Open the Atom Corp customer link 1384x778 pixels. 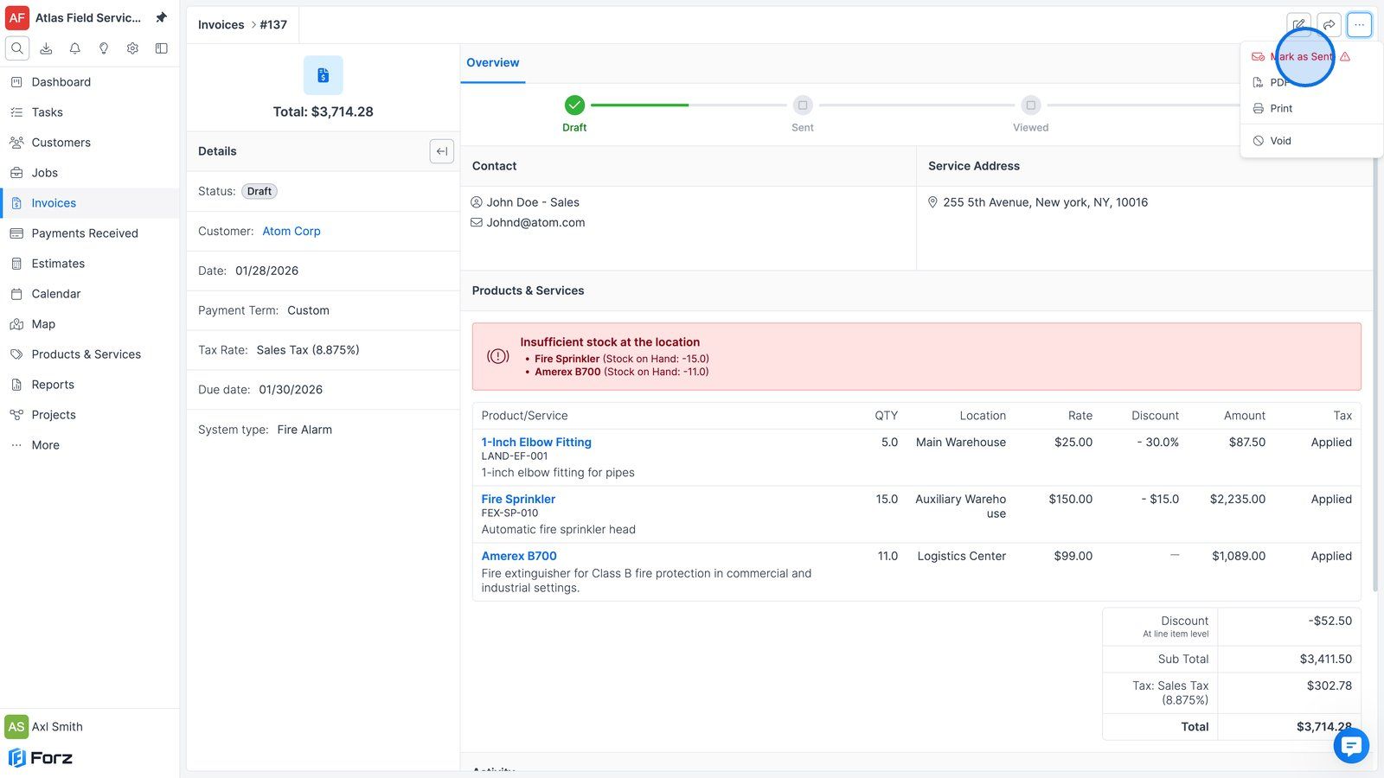tap(292, 231)
